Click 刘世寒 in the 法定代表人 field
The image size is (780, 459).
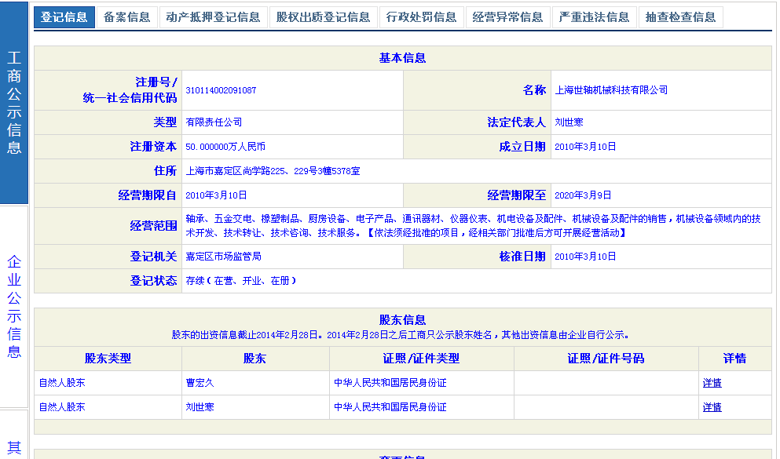click(x=568, y=122)
